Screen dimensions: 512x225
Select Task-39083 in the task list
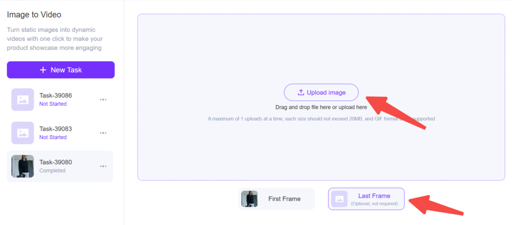tap(55, 128)
